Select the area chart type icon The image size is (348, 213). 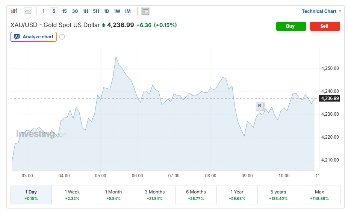tap(28, 11)
